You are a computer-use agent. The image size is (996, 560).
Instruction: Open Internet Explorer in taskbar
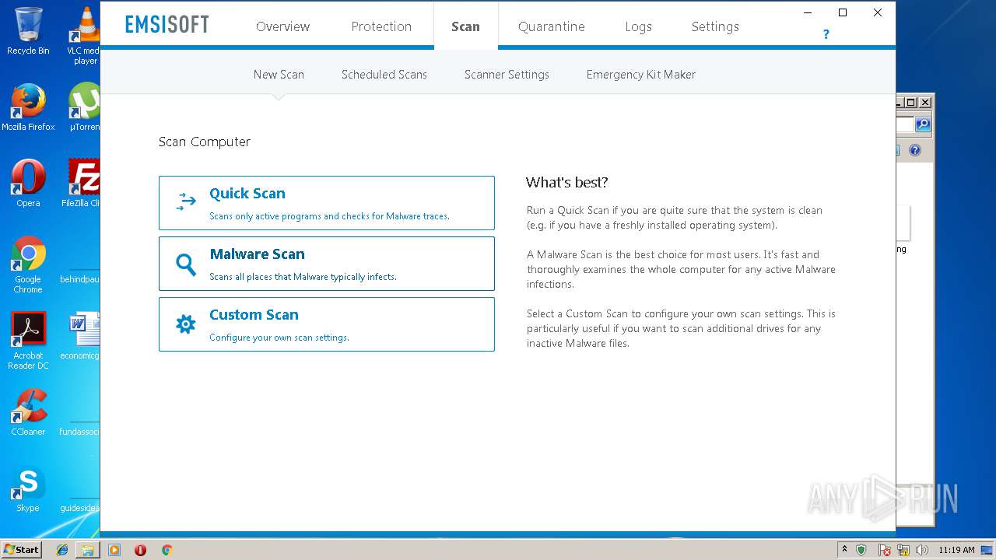click(62, 550)
